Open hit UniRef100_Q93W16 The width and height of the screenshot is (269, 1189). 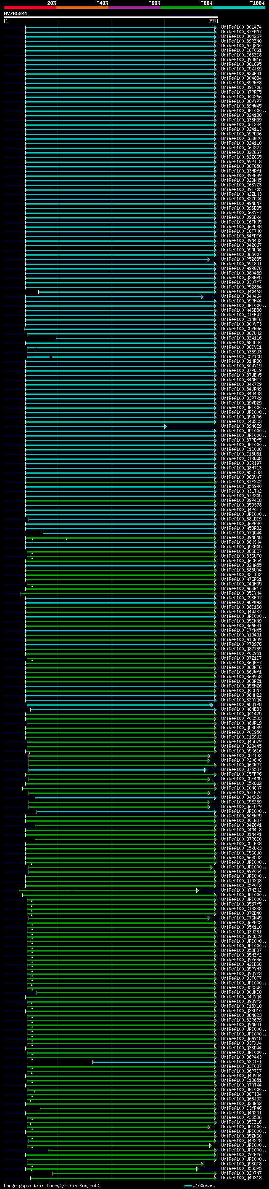point(241,60)
